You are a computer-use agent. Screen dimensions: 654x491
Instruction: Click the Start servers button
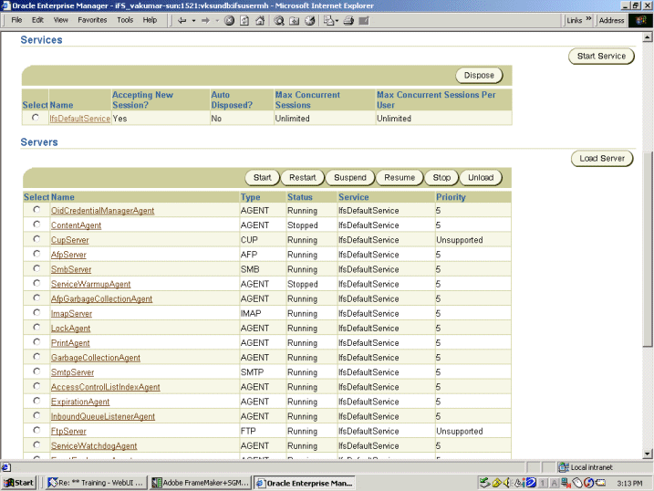263,178
